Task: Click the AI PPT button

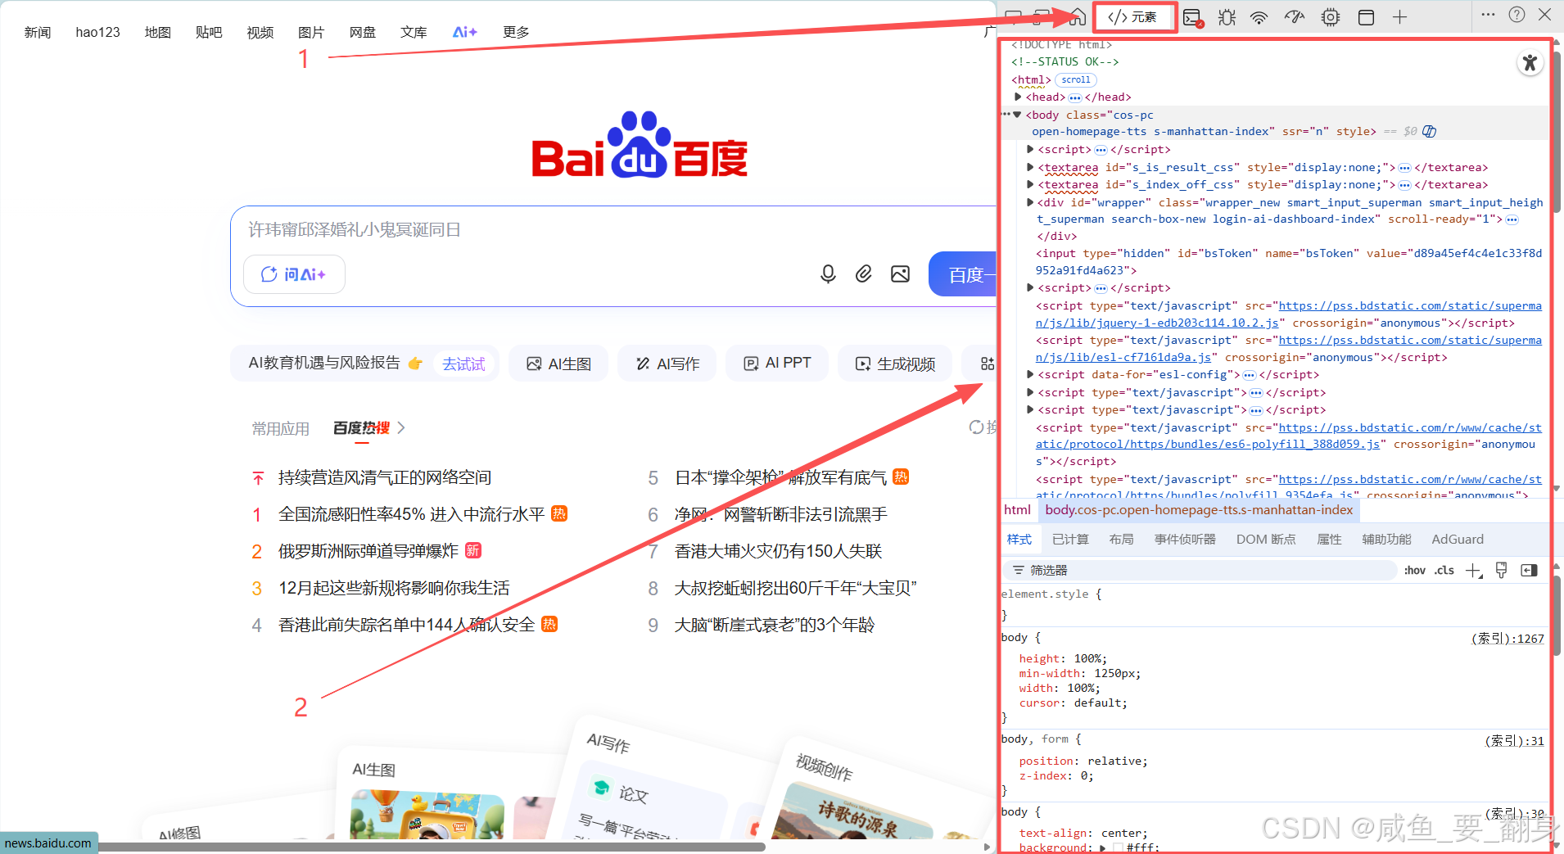Action: coord(777,363)
